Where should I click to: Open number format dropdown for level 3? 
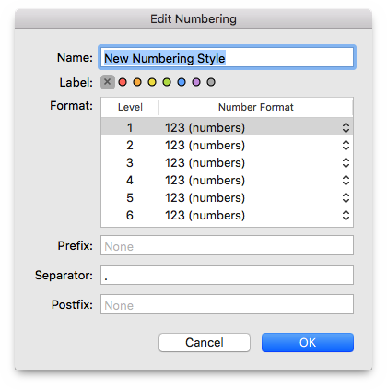coord(346,162)
